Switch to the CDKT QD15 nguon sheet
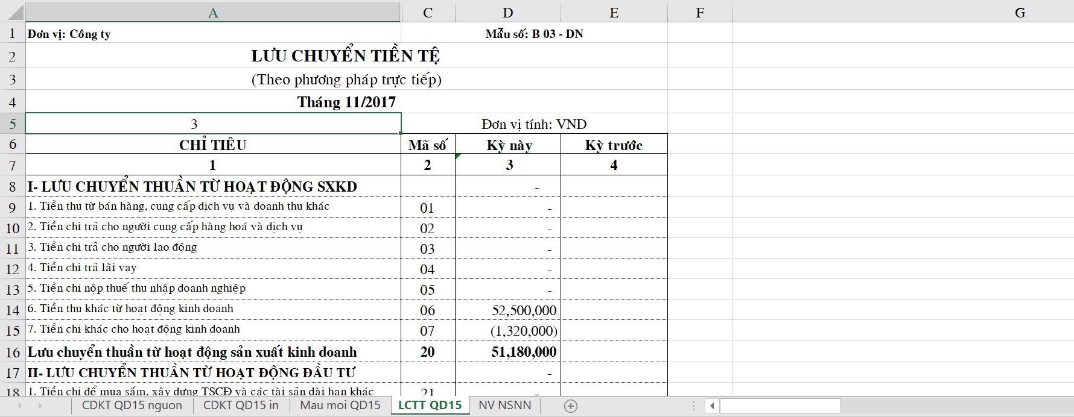This screenshot has height=417, width=1074. click(132, 406)
